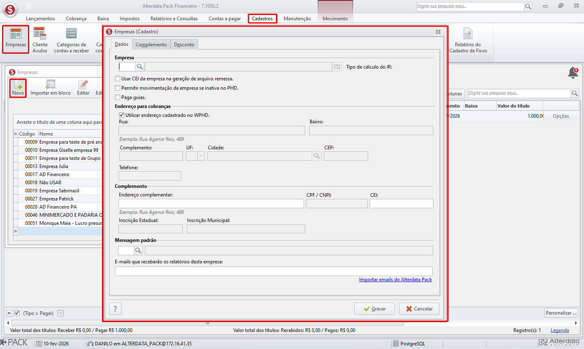The width and height of the screenshot is (584, 349).
Task: Click the horizontal scrollbar at bottom
Action: [207, 323]
